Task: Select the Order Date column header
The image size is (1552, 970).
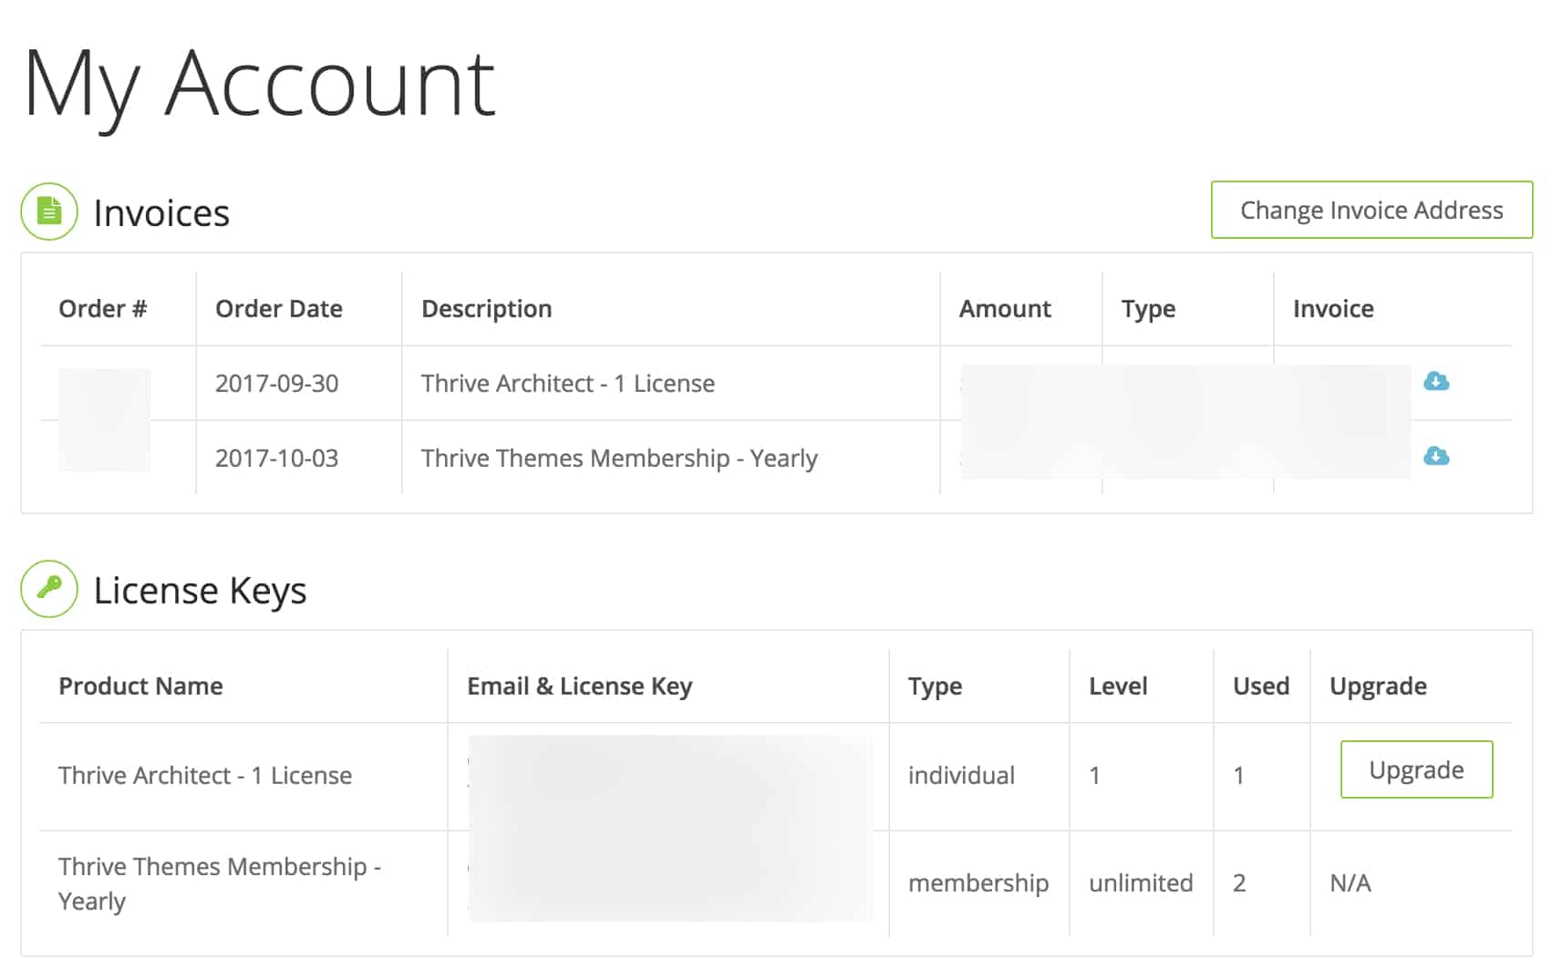Action: point(278,308)
